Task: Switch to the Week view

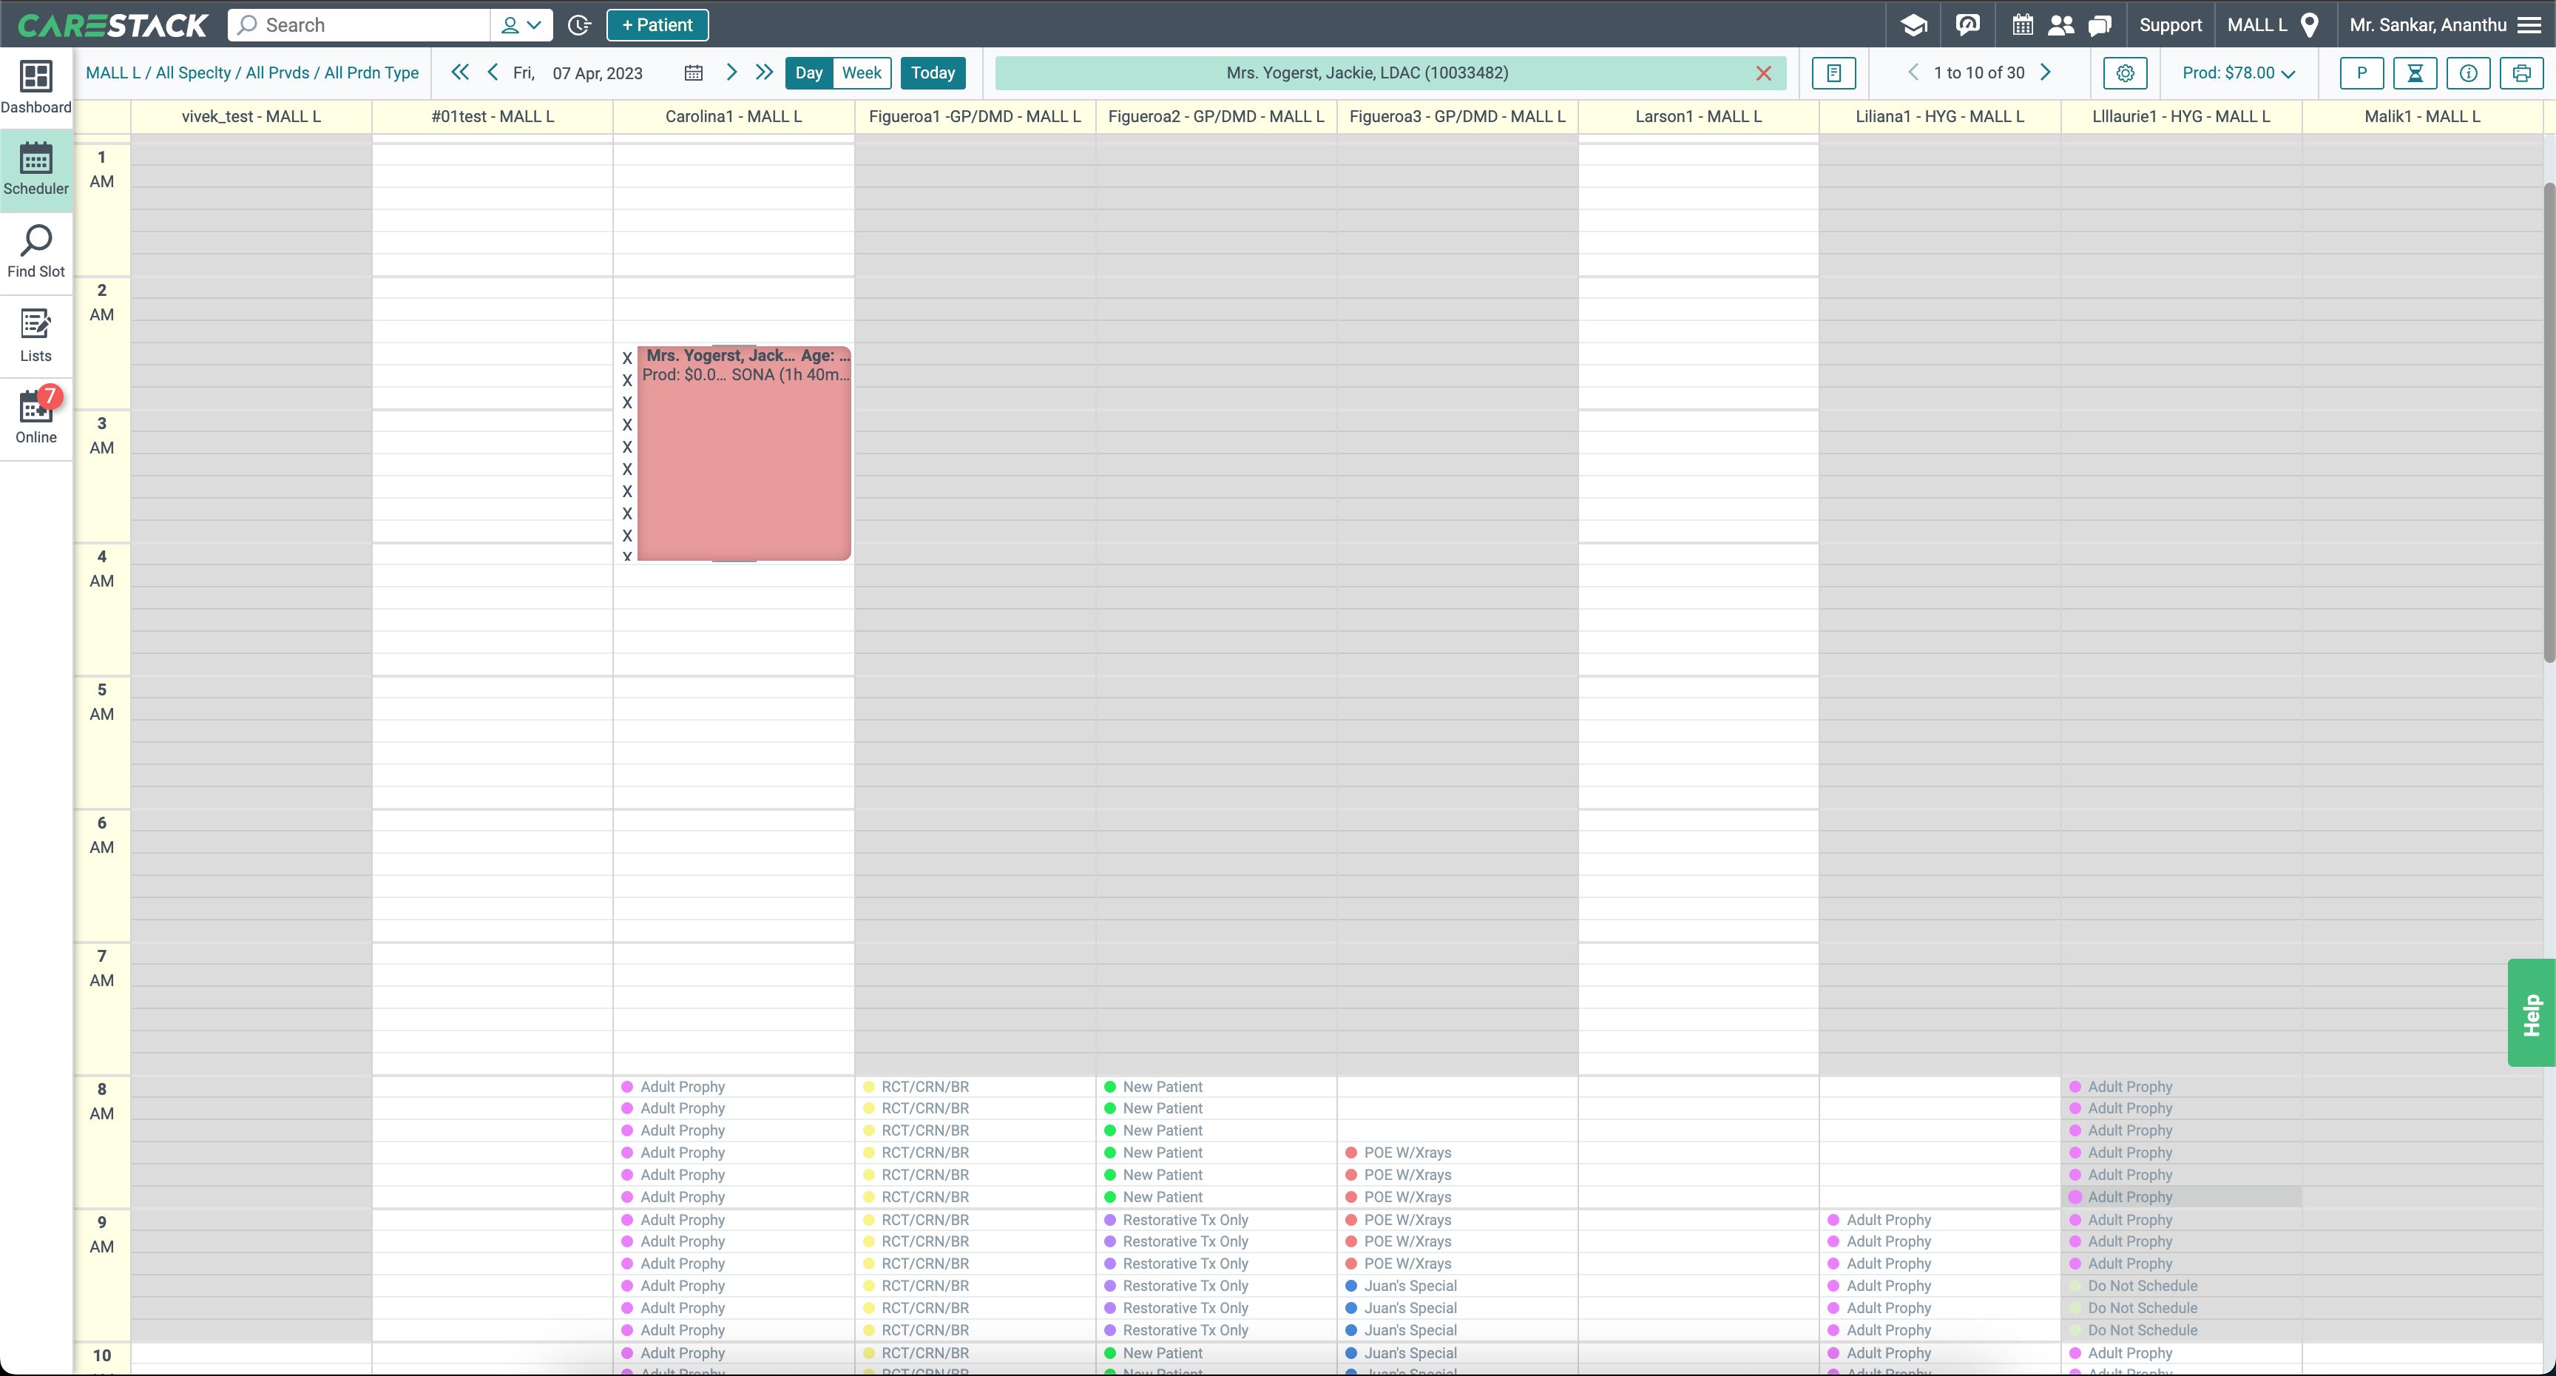Action: coord(862,72)
